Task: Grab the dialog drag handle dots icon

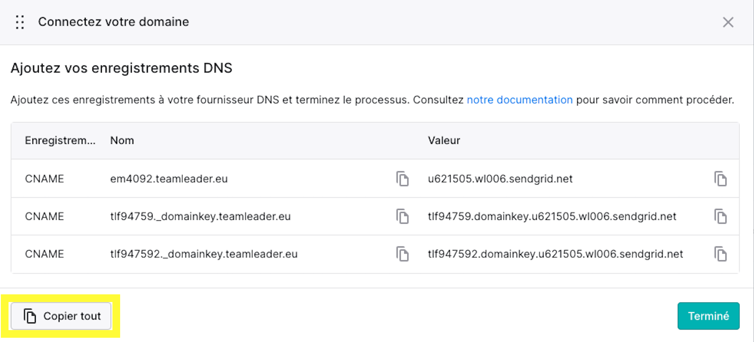Action: (x=20, y=22)
